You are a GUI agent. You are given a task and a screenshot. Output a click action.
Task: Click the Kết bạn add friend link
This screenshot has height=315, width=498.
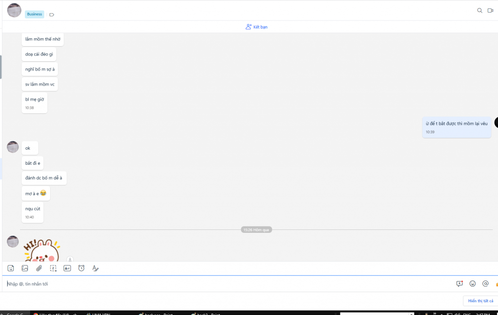256,27
